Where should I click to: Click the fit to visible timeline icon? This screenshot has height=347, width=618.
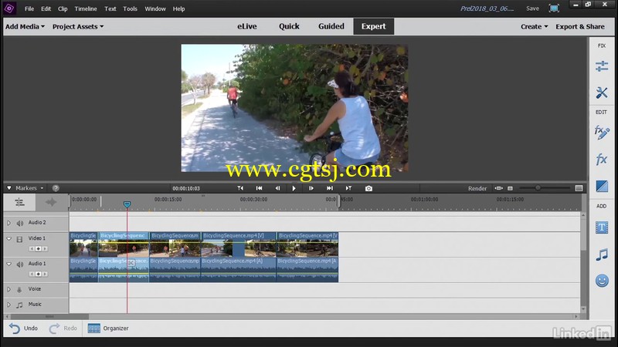(498, 188)
